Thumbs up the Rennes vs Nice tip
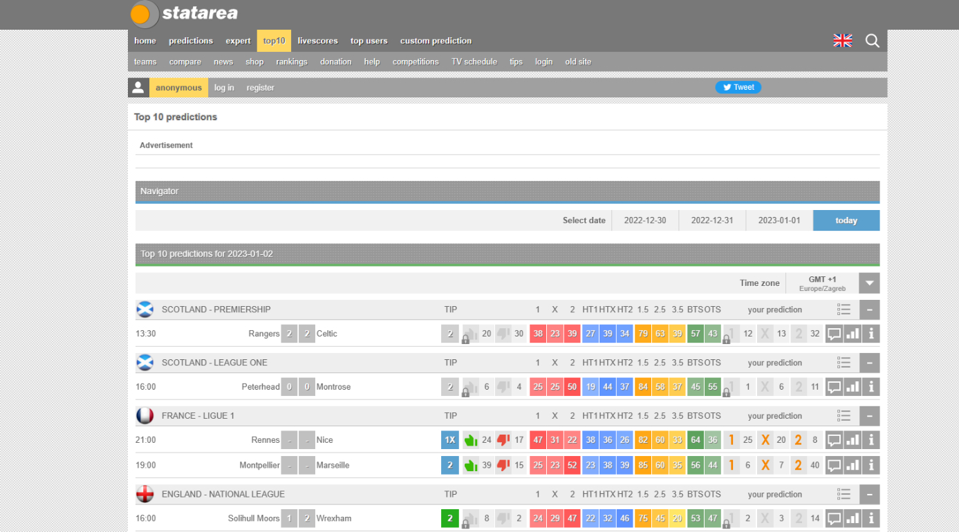The height and width of the screenshot is (532, 959). tap(471, 440)
